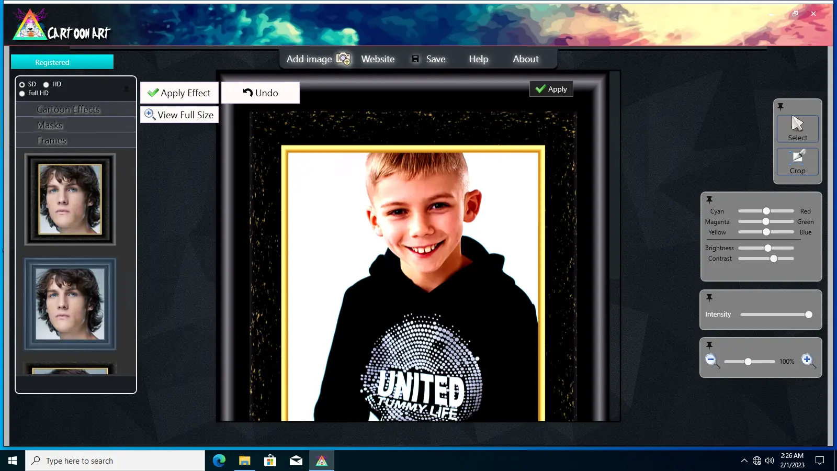
Task: Open the taskbar clock and calendar
Action: pos(792,461)
